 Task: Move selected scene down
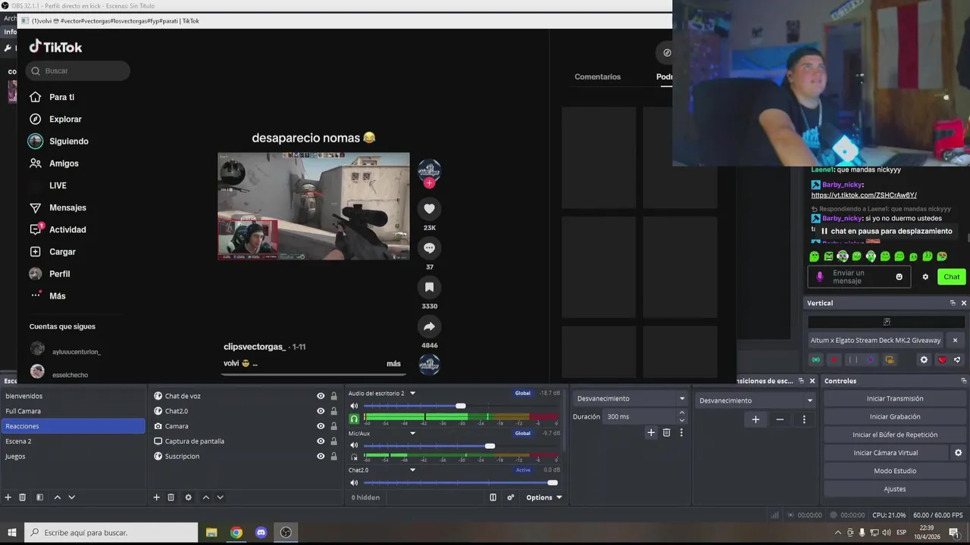tap(72, 497)
